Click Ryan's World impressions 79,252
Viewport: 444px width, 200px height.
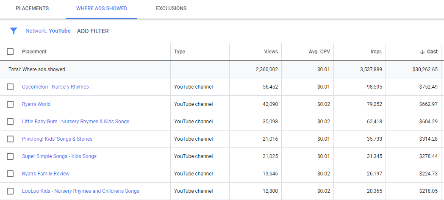375,104
